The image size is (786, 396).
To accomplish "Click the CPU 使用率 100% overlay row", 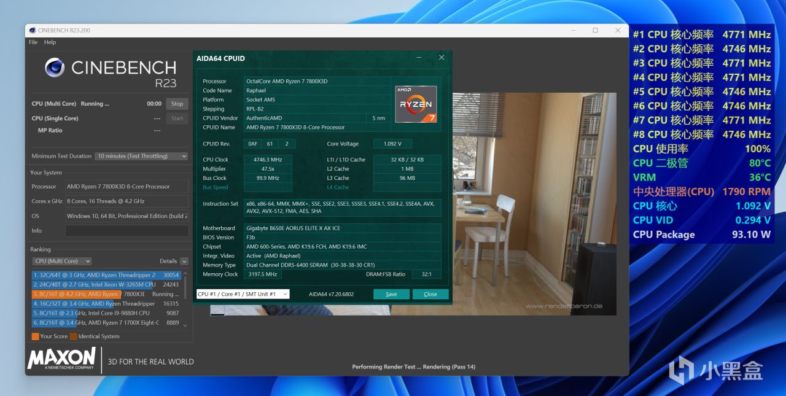I will coord(701,149).
